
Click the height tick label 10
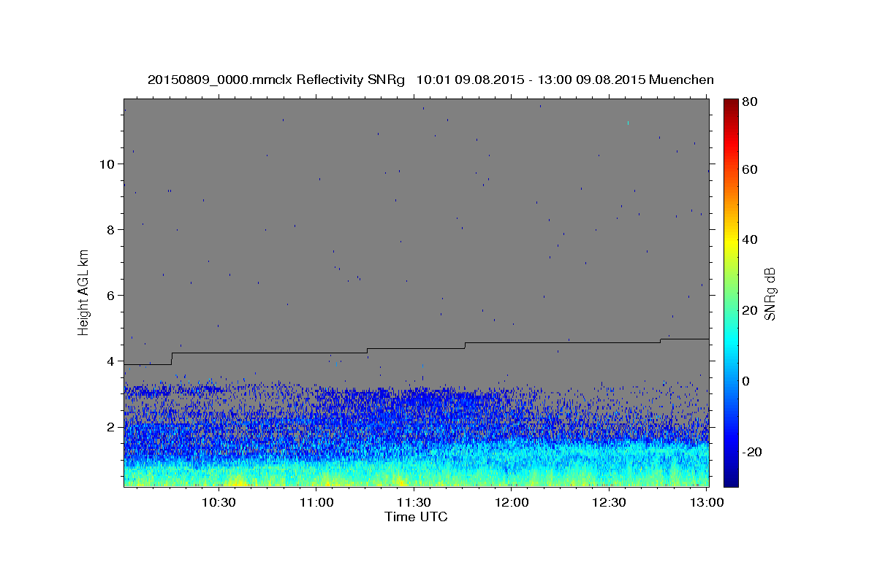106,164
